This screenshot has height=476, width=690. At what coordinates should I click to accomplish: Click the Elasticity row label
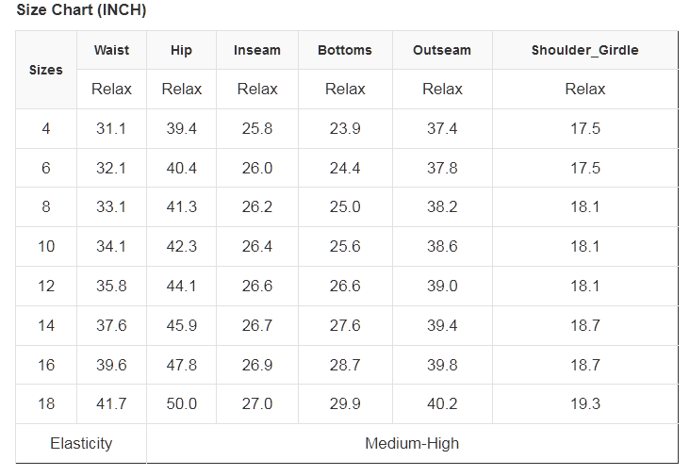tap(81, 444)
